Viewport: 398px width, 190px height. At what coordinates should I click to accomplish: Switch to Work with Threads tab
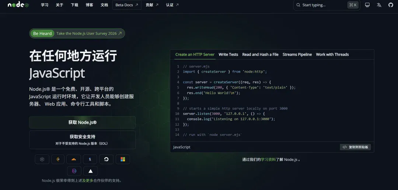[x=332, y=54]
